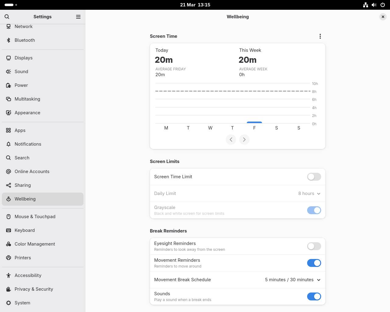Click the Screen Limits section heading
Viewport: 390px width, 312px height.
pos(165,161)
